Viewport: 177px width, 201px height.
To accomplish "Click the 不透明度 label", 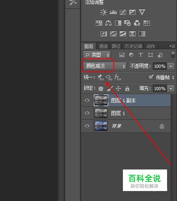I will click(140, 66).
